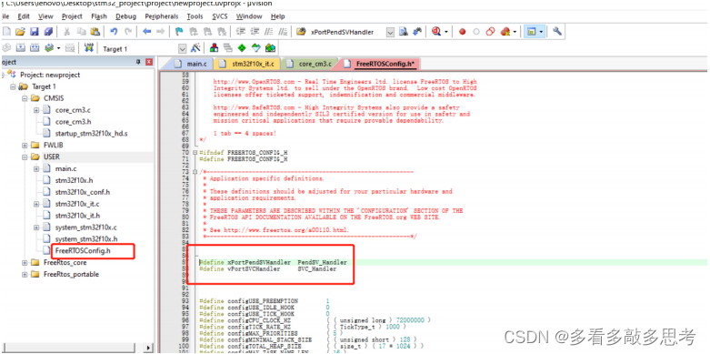The height and width of the screenshot is (354, 710).
Task: Download code to flash with LOAD icon
Action: (x=89, y=47)
